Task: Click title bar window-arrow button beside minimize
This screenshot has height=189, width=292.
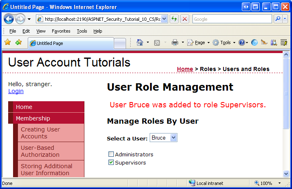Action: pos(255,7)
